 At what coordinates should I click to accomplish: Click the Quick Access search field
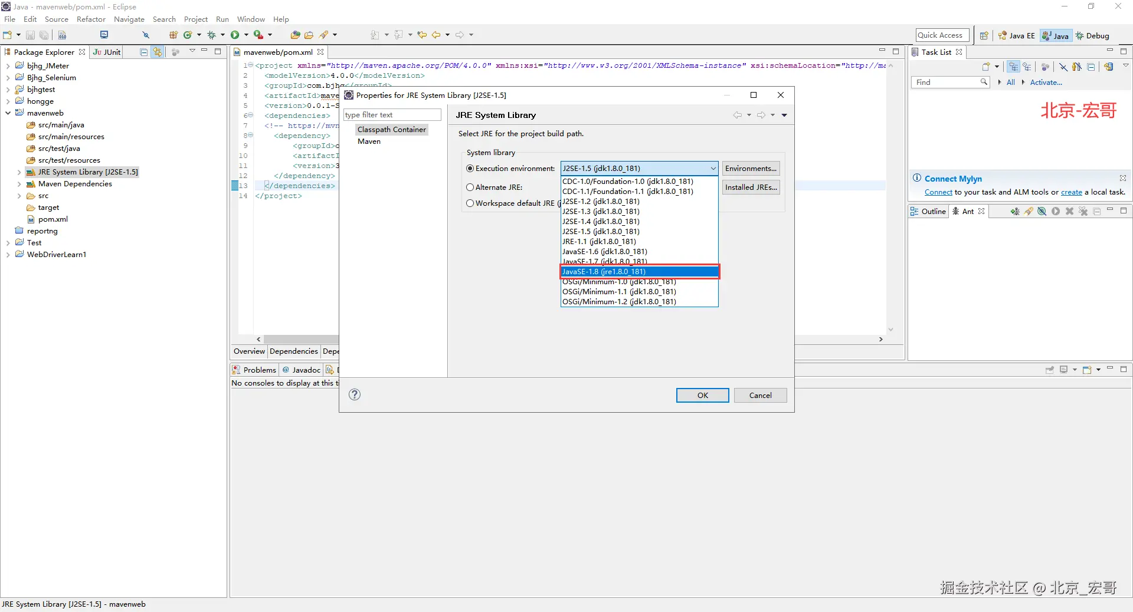click(x=942, y=35)
